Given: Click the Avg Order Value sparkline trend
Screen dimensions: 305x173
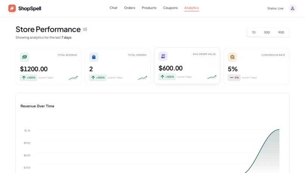Looking at the screenshot, I should (x=212, y=77).
